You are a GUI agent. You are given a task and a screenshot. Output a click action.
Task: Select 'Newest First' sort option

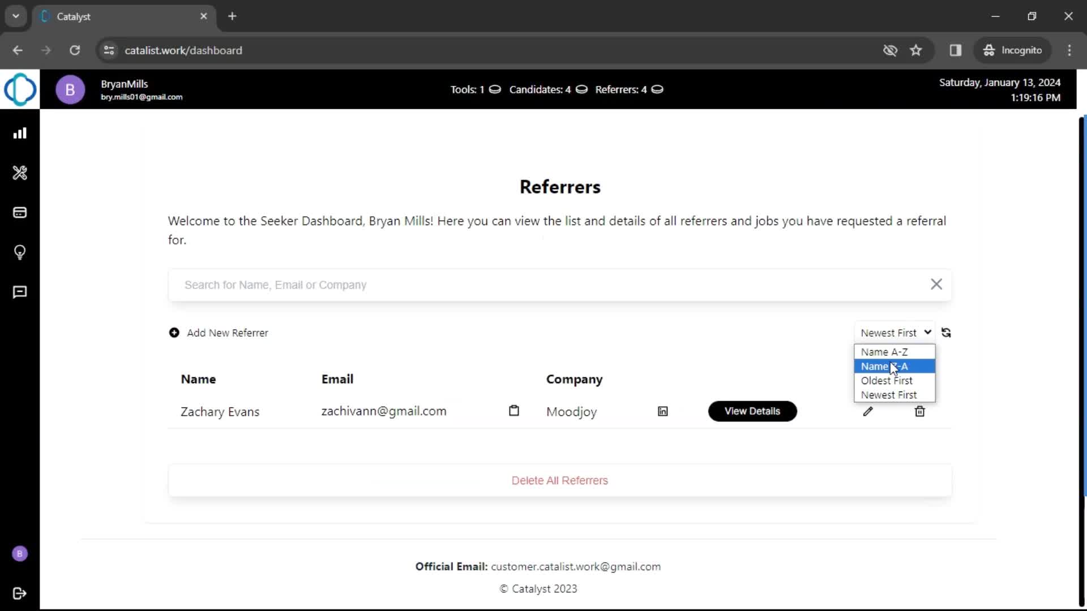tap(889, 394)
